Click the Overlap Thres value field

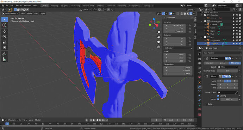[228, 71]
